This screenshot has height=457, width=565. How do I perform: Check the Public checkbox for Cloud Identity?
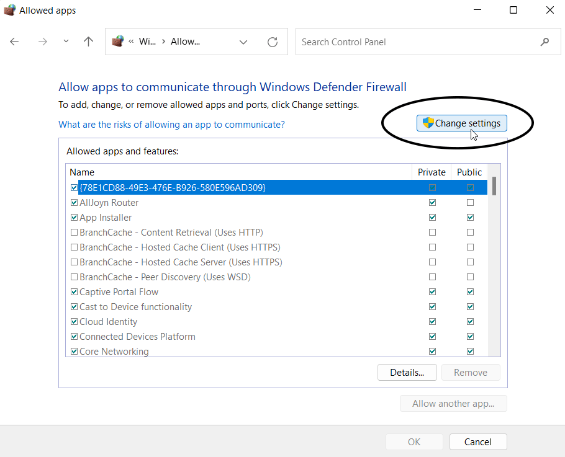click(x=470, y=321)
